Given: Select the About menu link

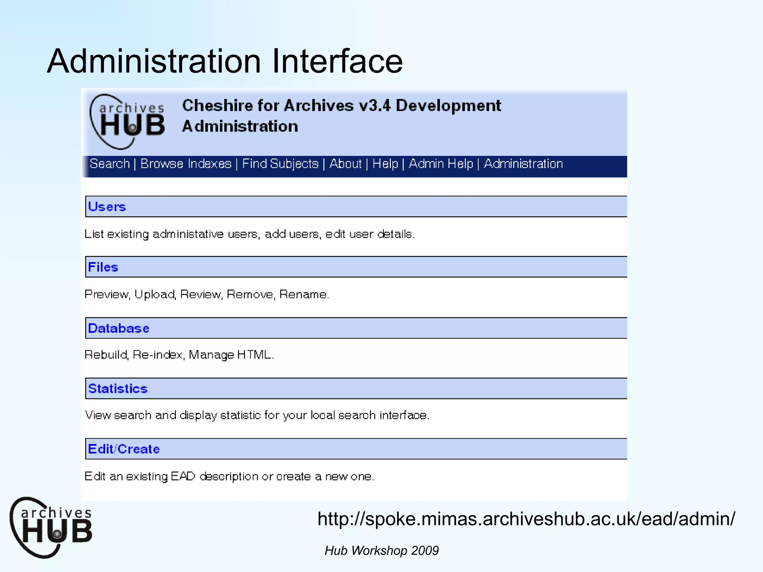Looking at the screenshot, I should [x=345, y=164].
